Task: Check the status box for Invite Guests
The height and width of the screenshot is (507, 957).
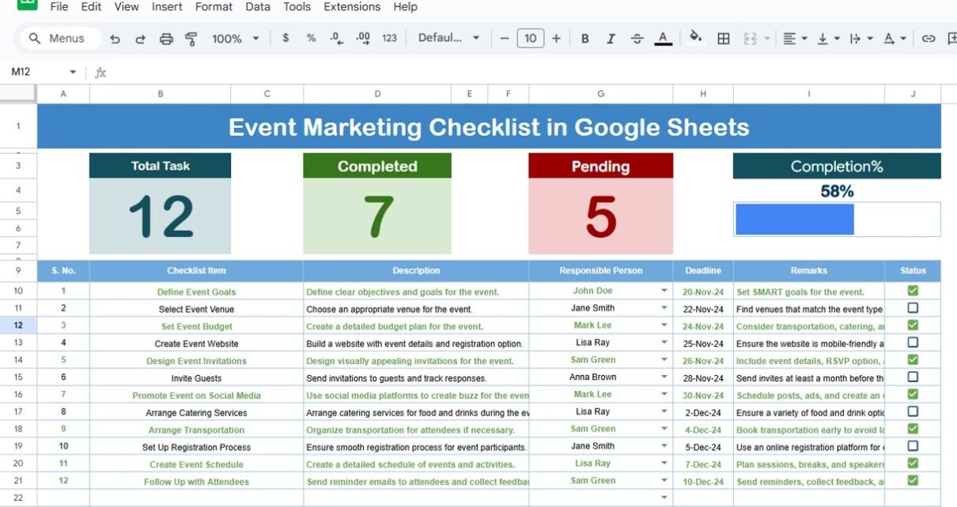Action: pos(913,377)
